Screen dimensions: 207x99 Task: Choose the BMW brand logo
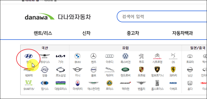[77, 56]
